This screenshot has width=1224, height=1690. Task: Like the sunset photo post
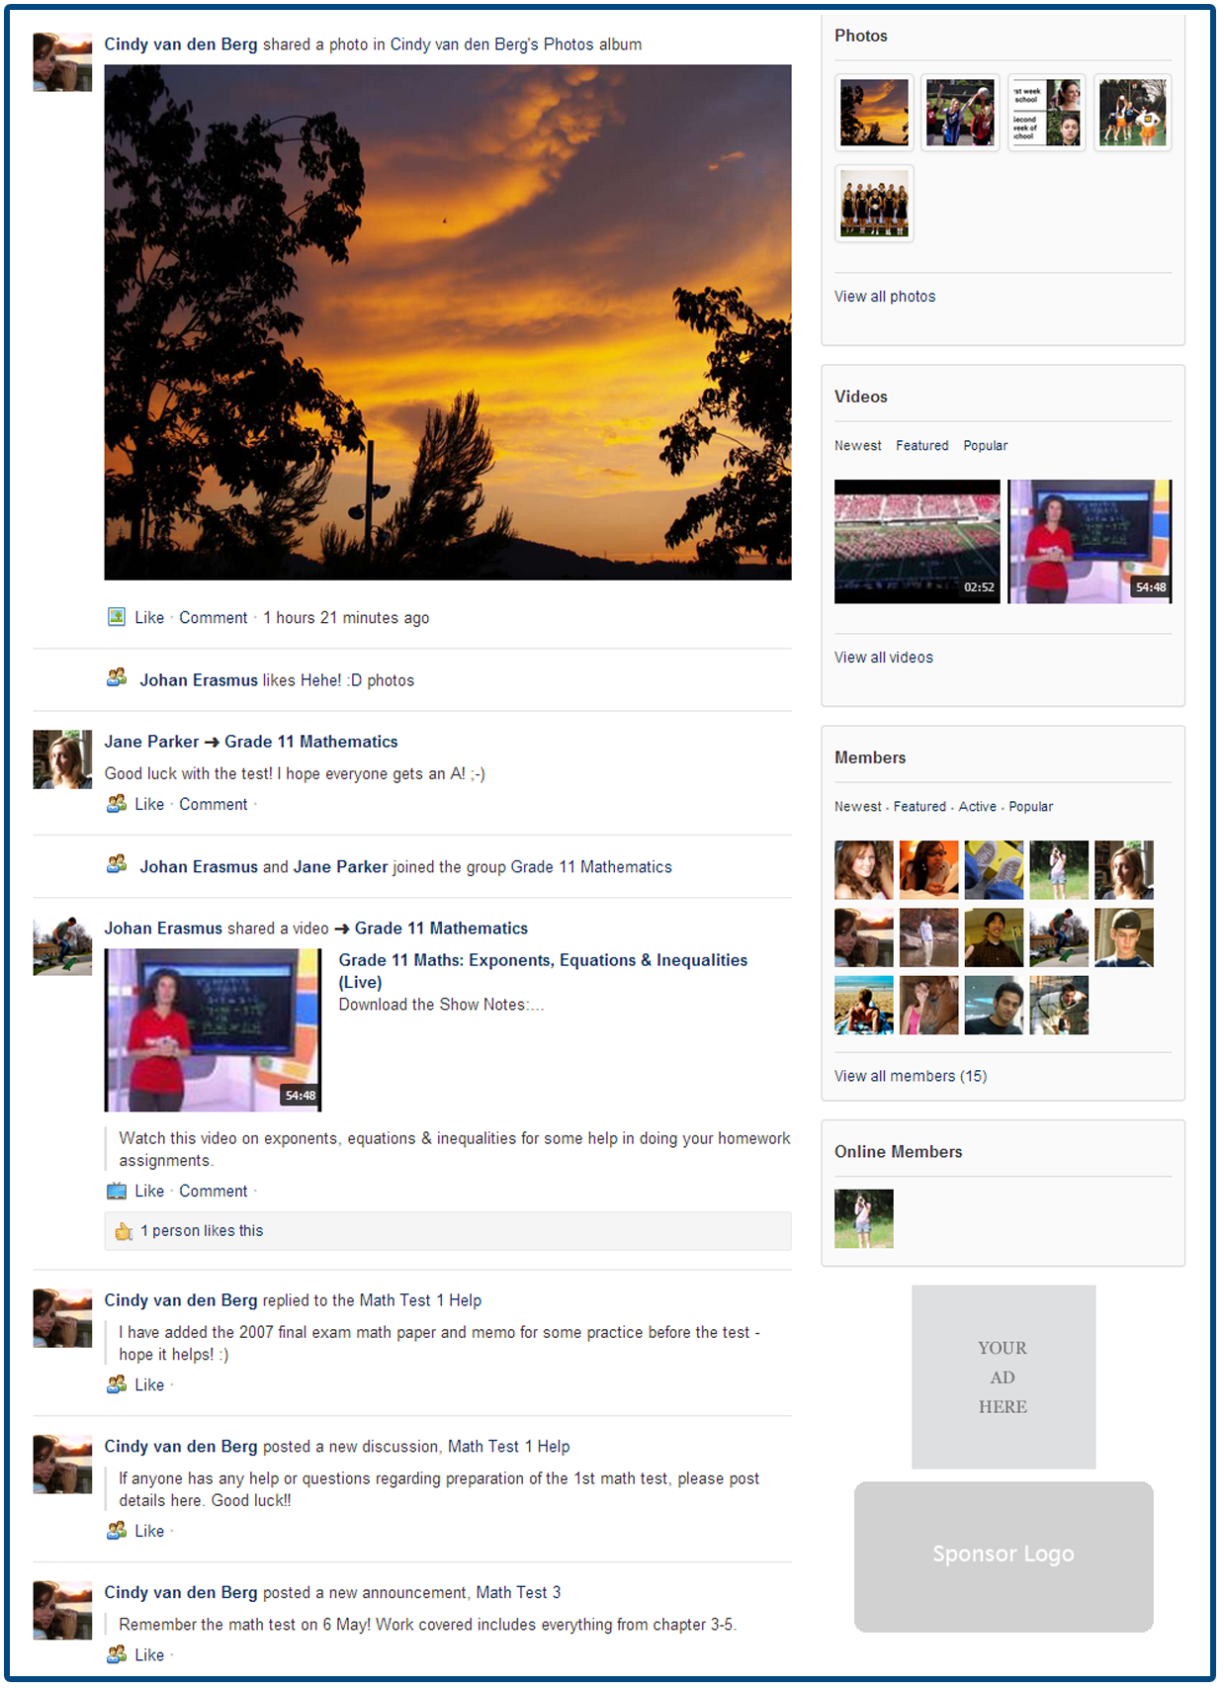[149, 618]
